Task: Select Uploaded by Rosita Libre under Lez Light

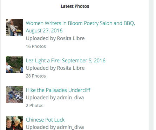Action: coord(55,68)
